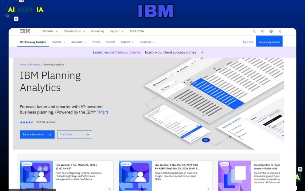This screenshot has width=305, height=191.
Task: Click the IBM logo in the navigation bar
Action: click(x=25, y=31)
